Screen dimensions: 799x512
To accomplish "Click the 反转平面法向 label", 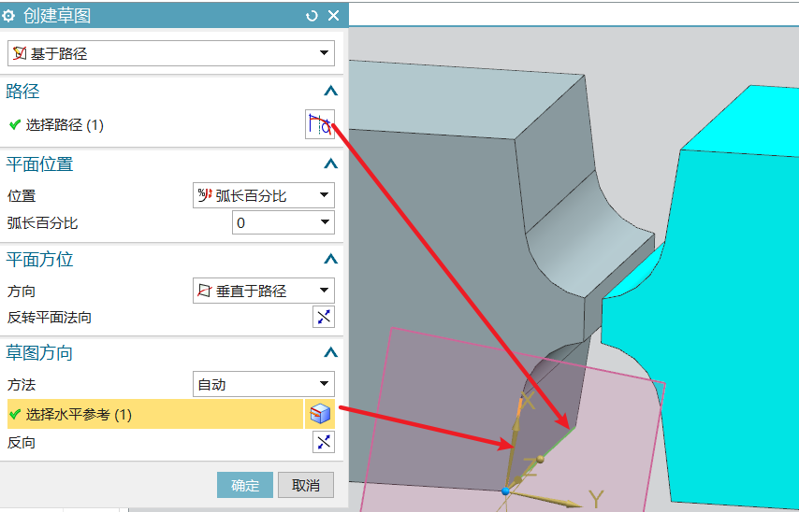I will 50,317.
